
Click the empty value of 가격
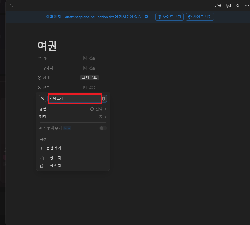(88, 58)
